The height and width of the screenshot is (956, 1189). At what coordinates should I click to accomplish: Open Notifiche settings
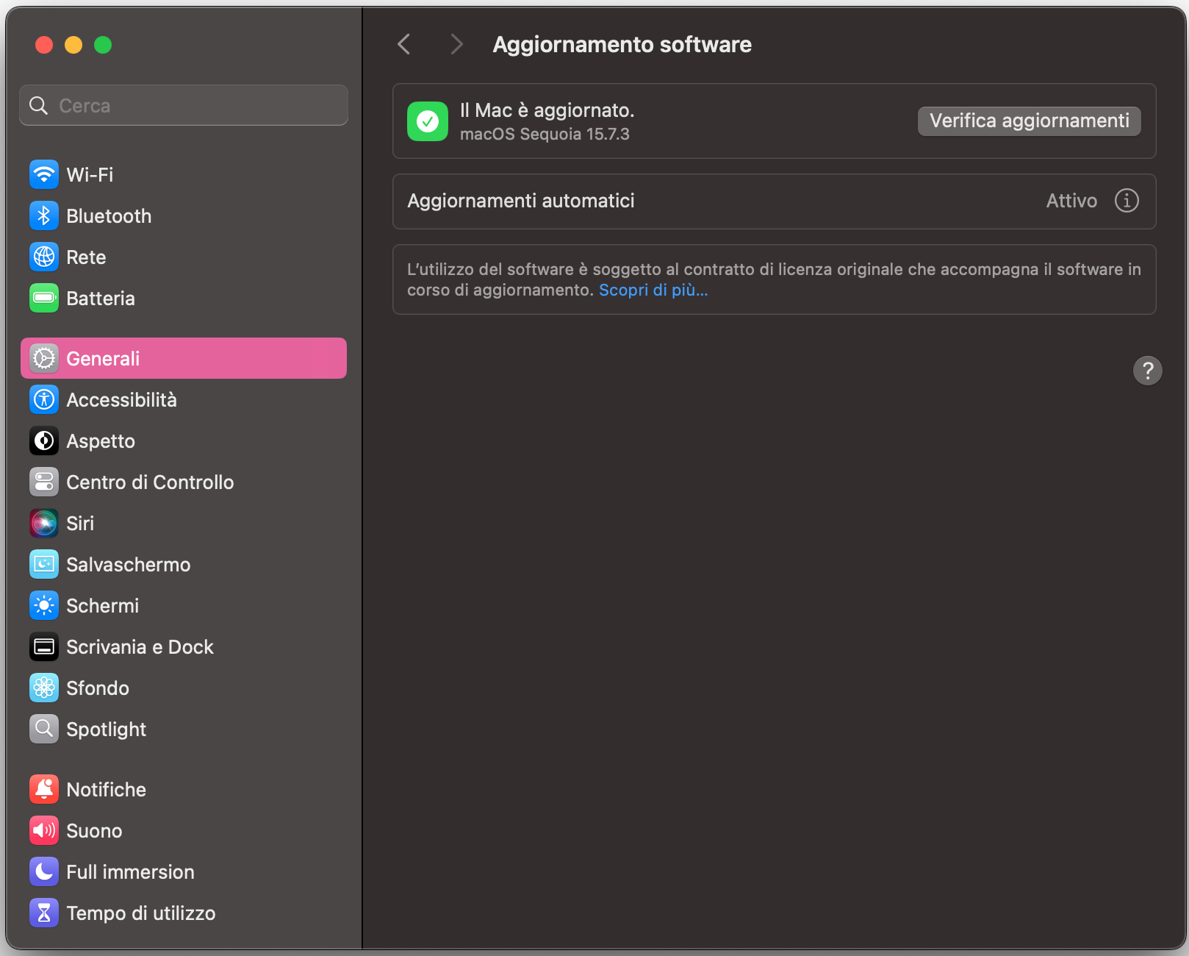pyautogui.click(x=106, y=789)
